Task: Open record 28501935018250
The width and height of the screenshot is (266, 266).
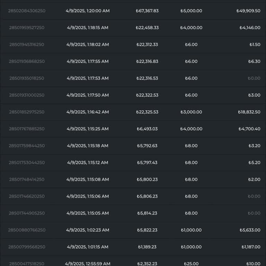Action: point(27,78)
